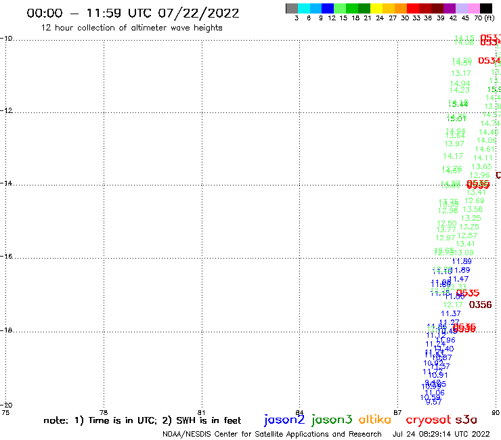Click the wave height value 13.56

tap(473, 209)
